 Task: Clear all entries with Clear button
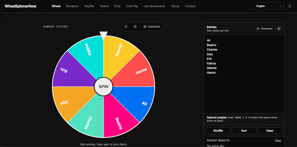270,131
